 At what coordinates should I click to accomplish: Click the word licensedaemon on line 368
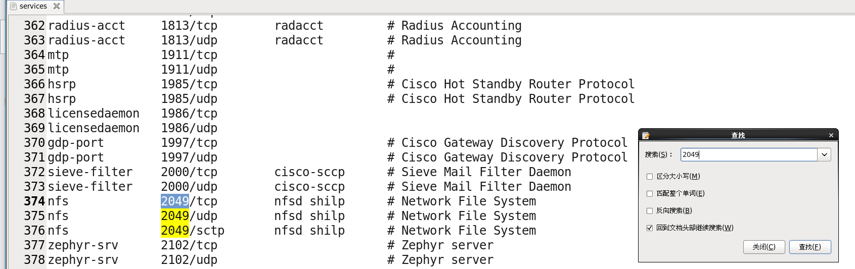(x=94, y=114)
